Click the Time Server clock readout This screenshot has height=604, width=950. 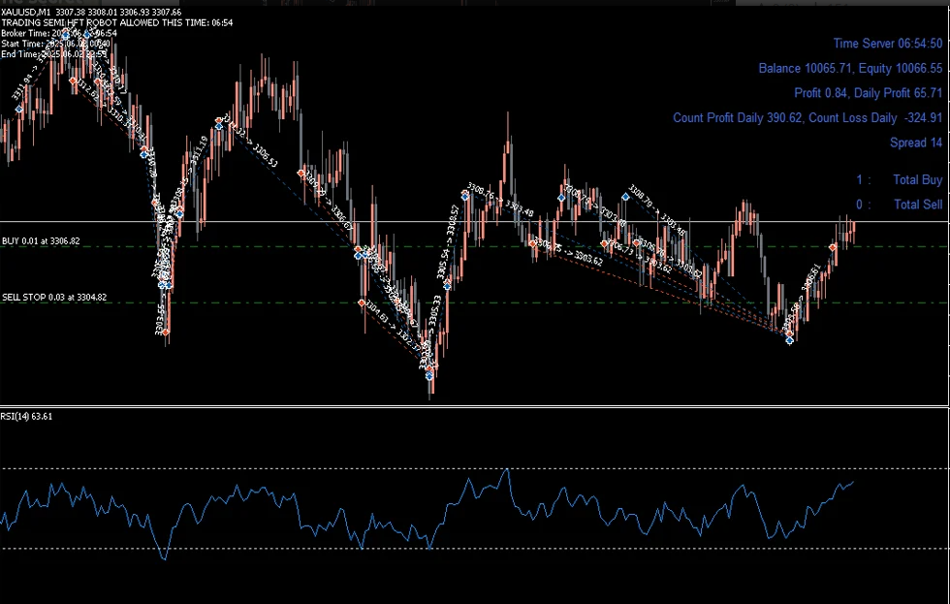pos(887,44)
